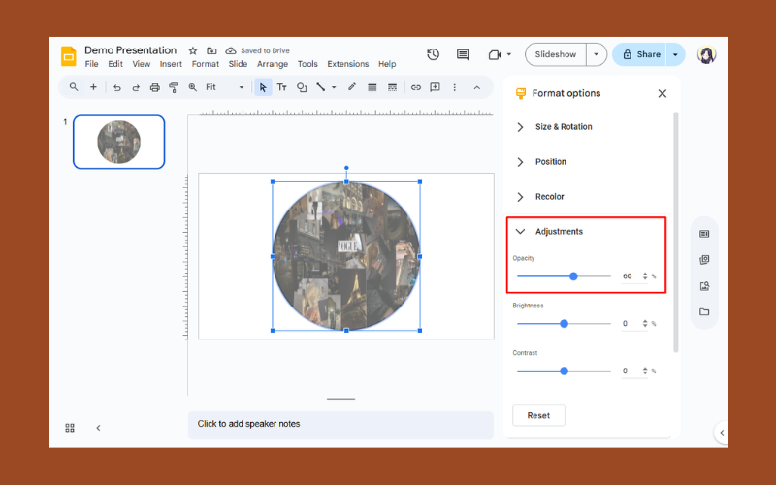Open the File menu

91,64
